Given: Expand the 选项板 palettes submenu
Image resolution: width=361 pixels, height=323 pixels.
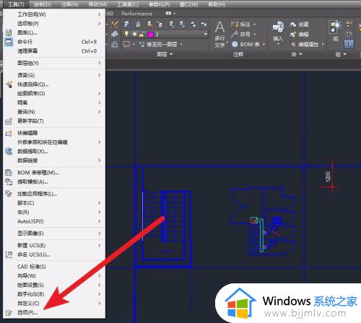Looking at the screenshot, I should (54, 24).
